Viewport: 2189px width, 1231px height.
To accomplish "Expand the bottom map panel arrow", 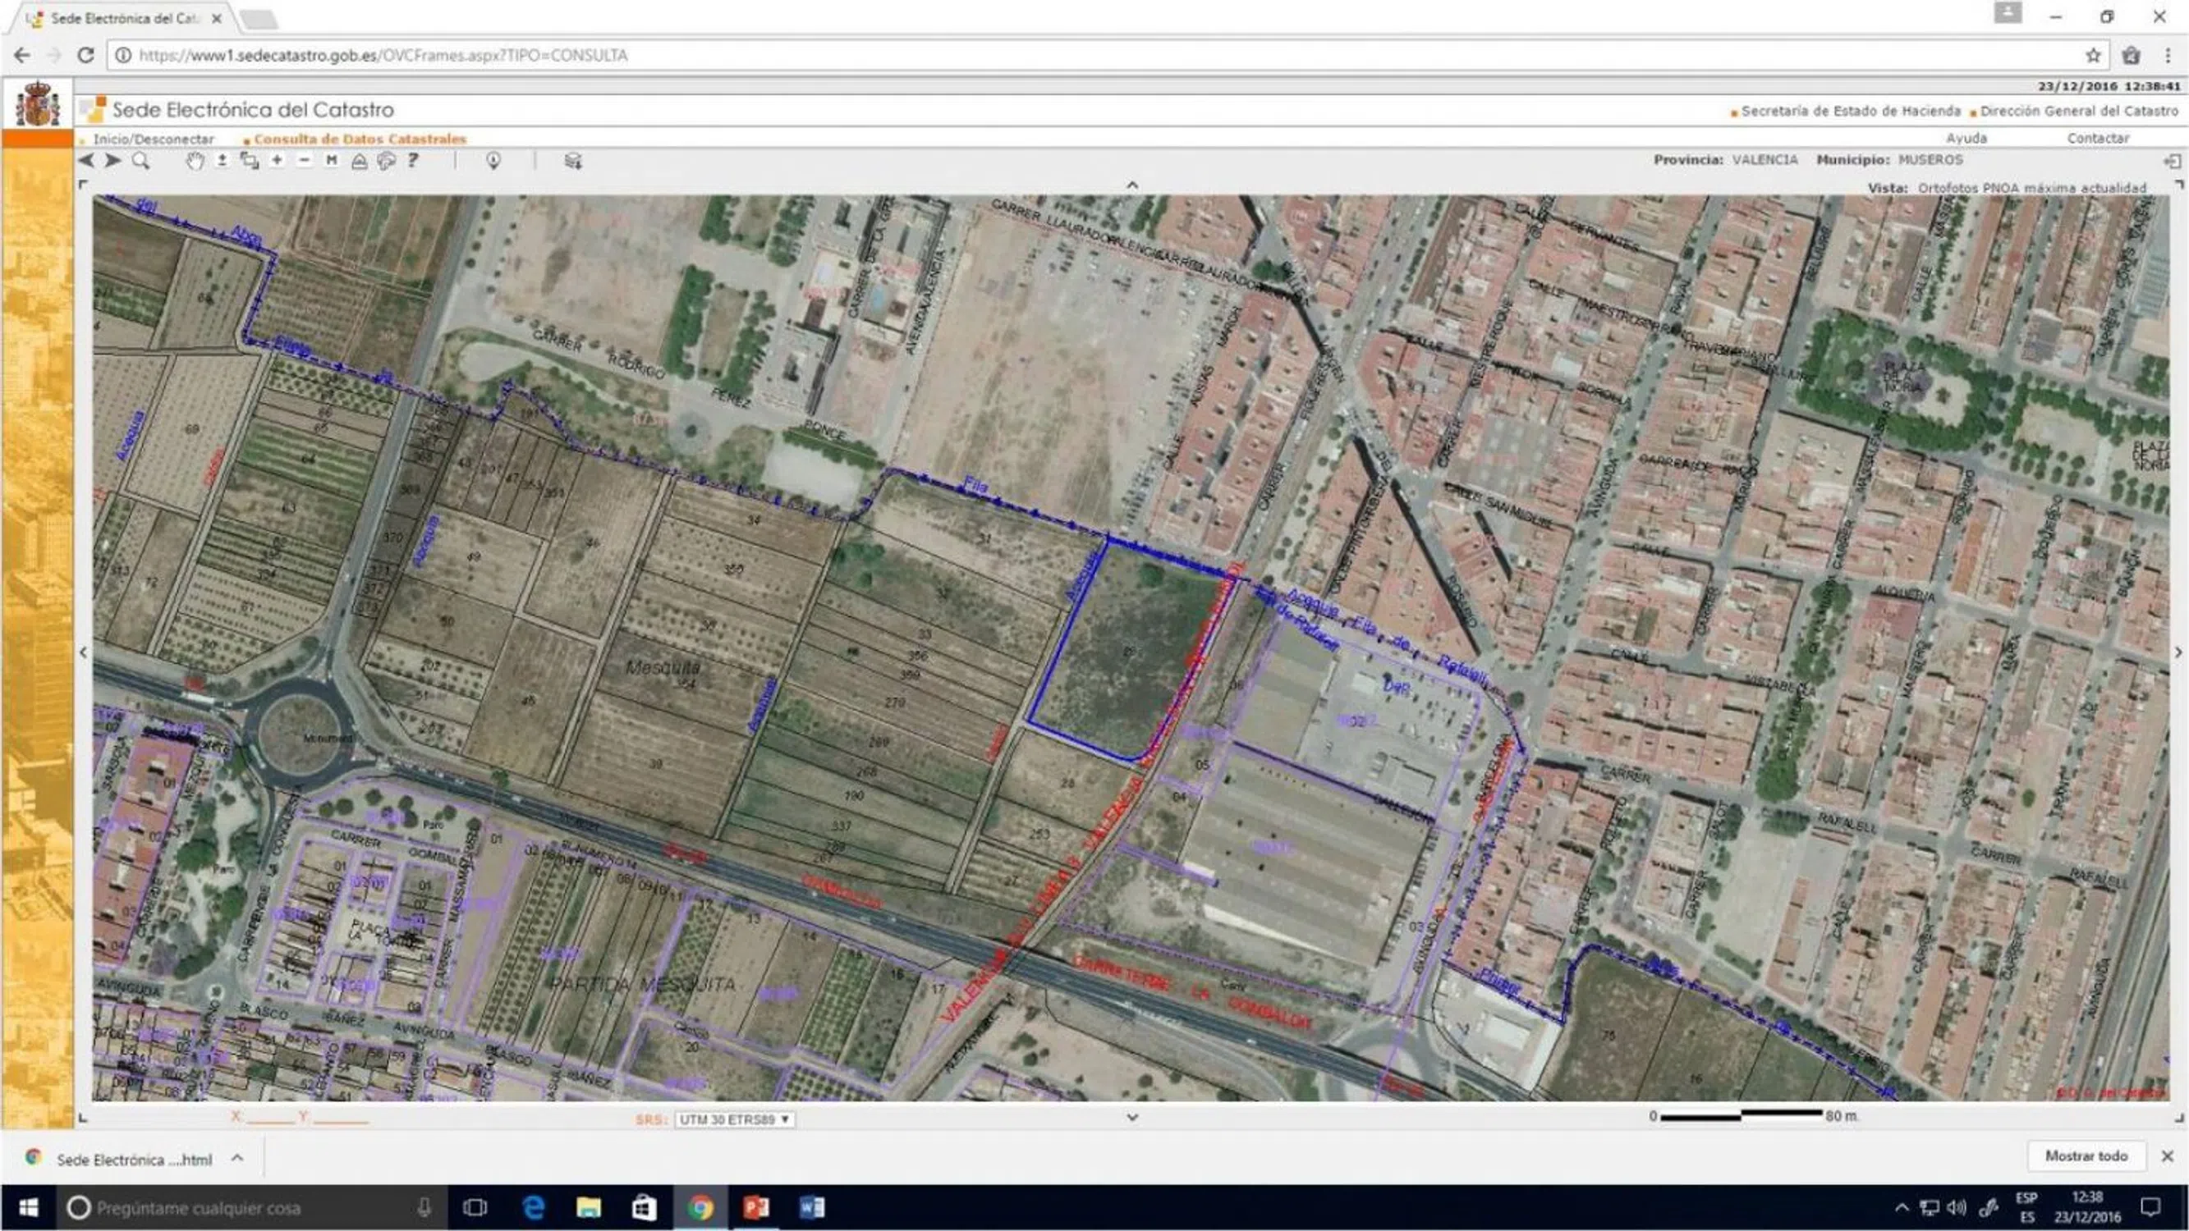I will pos(1132,1117).
